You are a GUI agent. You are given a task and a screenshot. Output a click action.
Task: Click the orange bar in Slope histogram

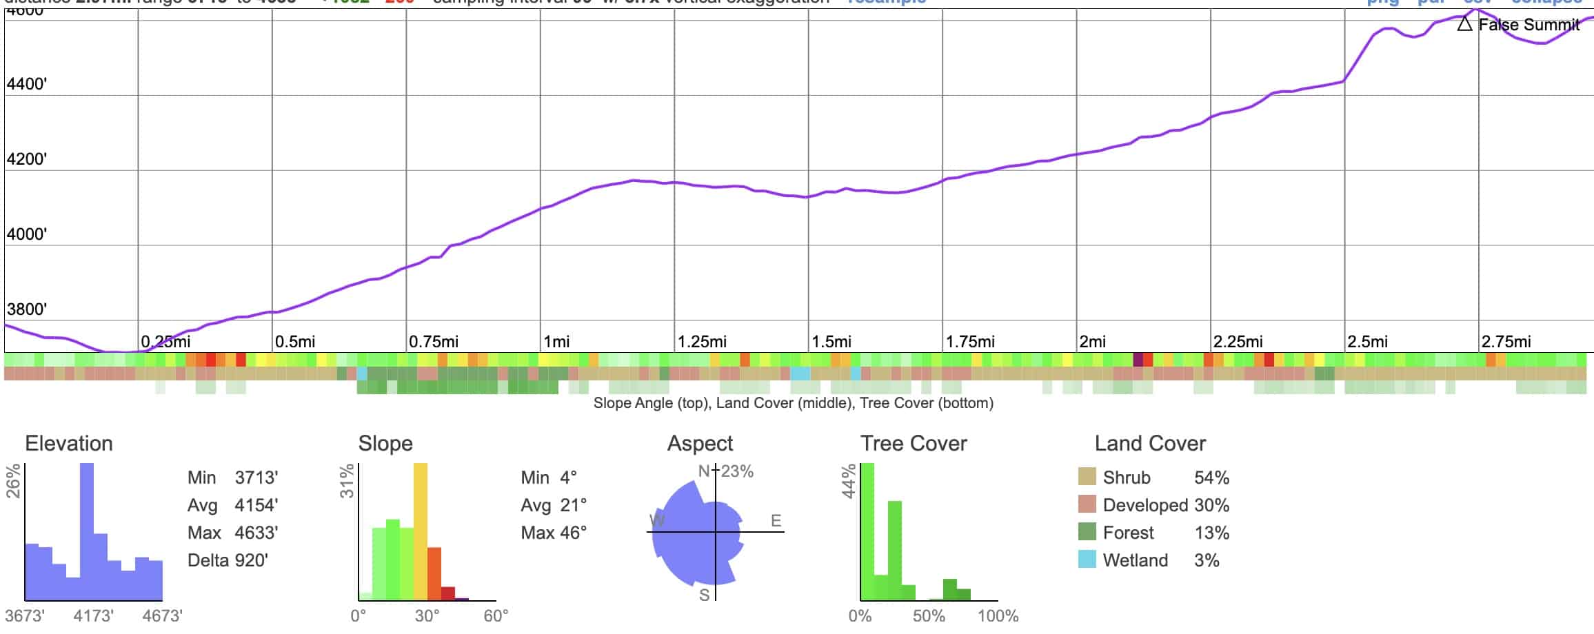click(x=434, y=573)
